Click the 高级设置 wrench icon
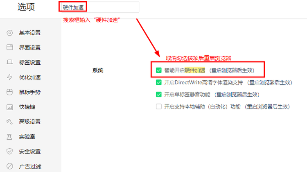 click(9, 122)
